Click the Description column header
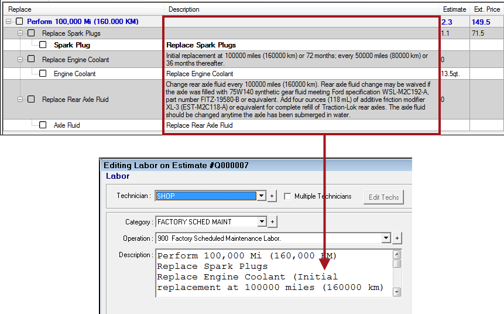This screenshot has width=504, height=314. 184,9
